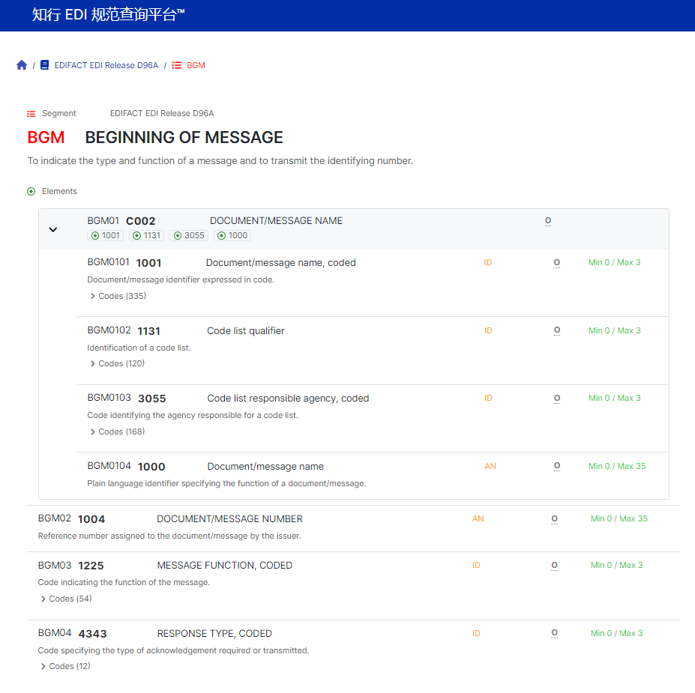The image size is (695, 693).
Task: Expand Codes (335) under element 1001
Action: (118, 296)
